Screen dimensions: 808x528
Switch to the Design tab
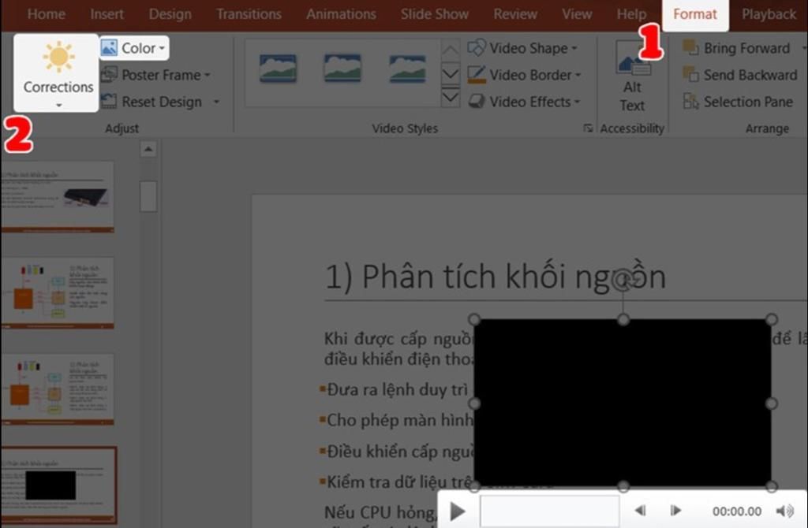170,14
